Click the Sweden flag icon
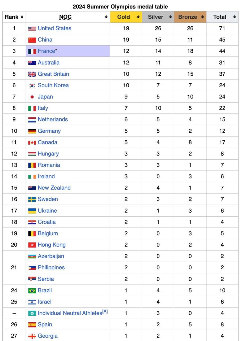Image resolution: width=242 pixels, height=341 pixels. [x=32, y=200]
